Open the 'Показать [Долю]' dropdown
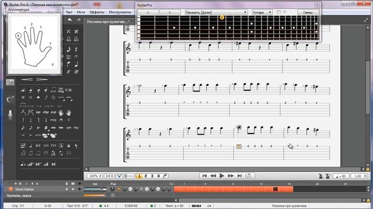 pos(216,12)
